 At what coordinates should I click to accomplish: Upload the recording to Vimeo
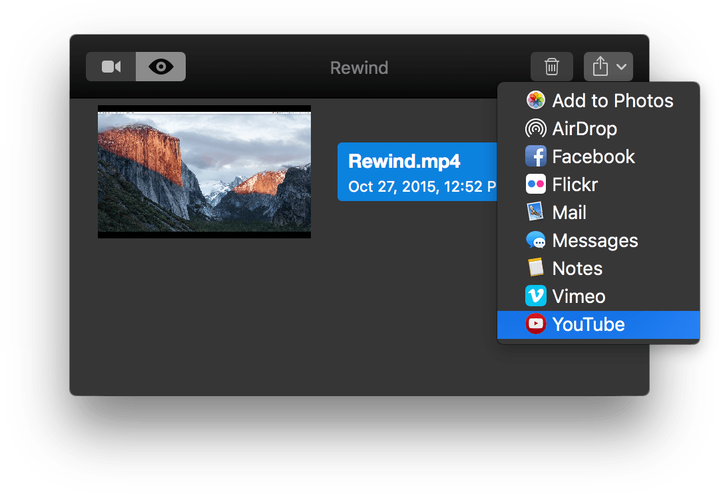coord(599,296)
